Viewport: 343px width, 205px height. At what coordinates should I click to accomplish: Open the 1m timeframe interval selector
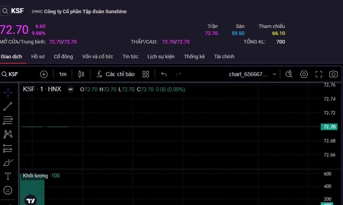pyautogui.click(x=63, y=74)
